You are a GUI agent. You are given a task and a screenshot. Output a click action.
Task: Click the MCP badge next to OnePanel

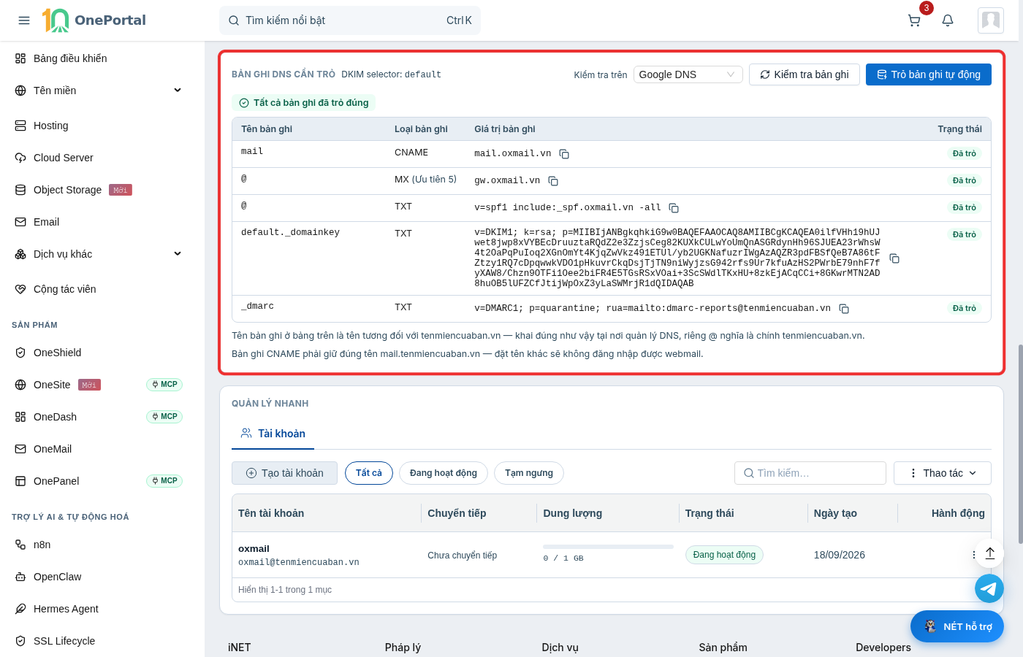pyautogui.click(x=164, y=481)
